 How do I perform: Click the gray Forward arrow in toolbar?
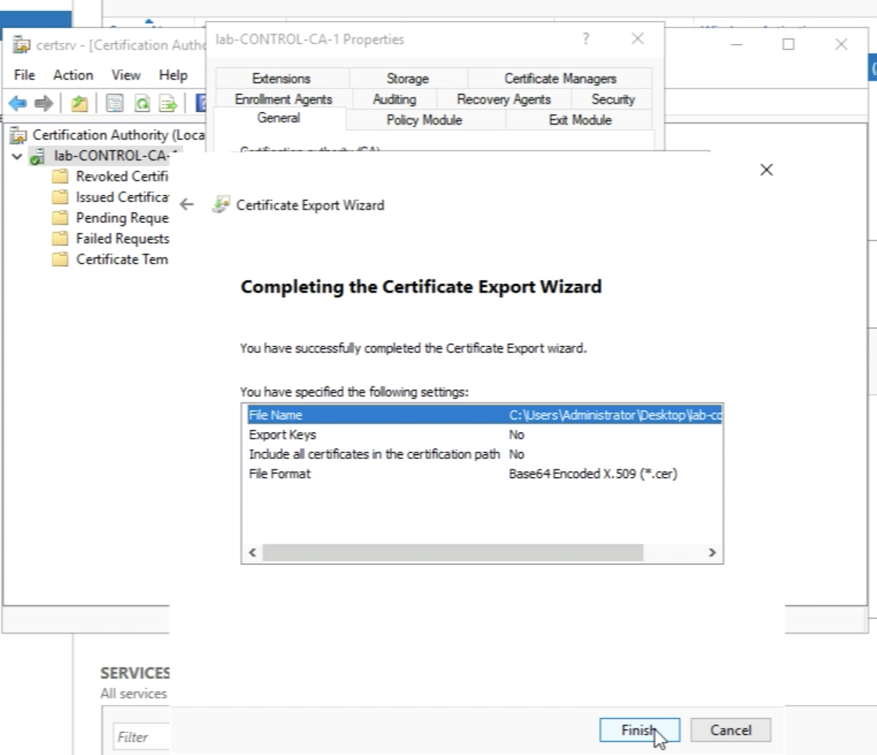coord(44,104)
